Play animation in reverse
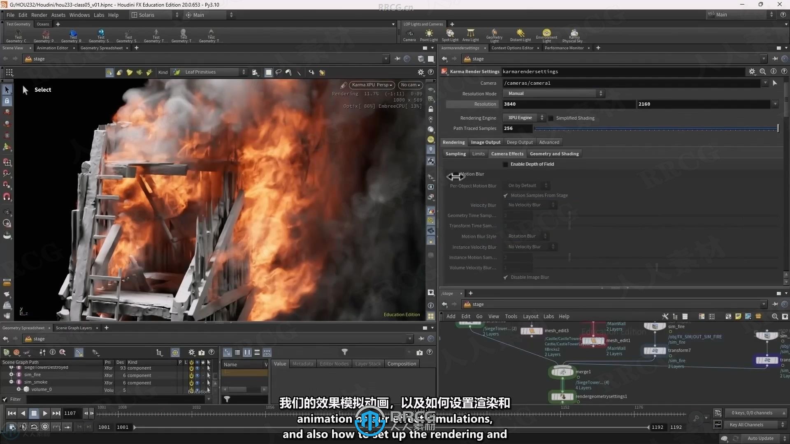The height and width of the screenshot is (444, 790). click(x=23, y=413)
